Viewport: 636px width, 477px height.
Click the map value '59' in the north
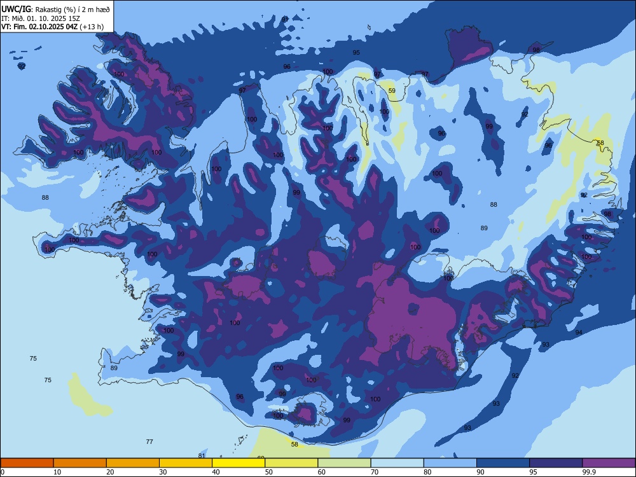pos(391,90)
